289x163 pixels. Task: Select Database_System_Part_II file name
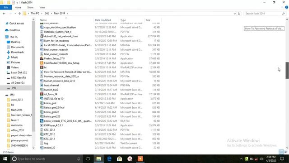[x=58, y=32]
